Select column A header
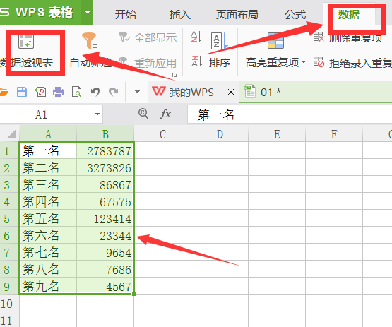Screen dimensions: 392x327 (x=48, y=134)
